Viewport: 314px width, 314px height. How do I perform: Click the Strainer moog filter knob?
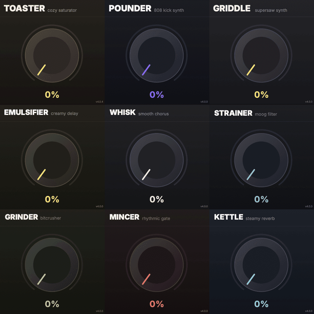click(261, 159)
